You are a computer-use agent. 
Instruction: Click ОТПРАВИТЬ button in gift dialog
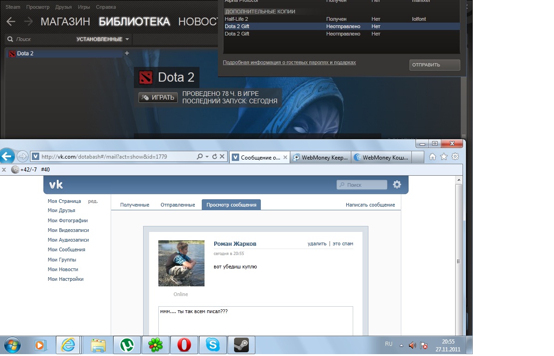click(x=434, y=65)
